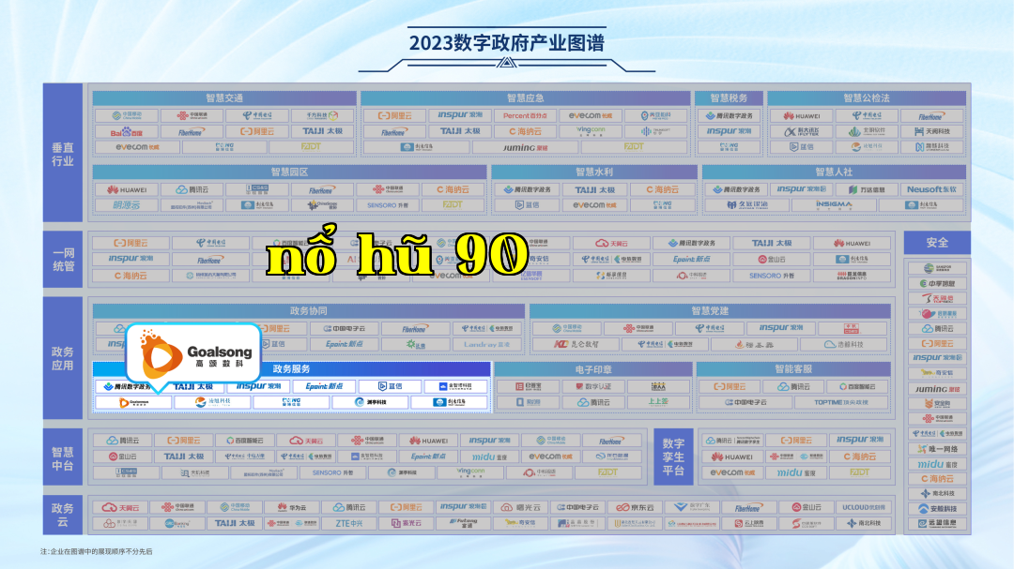
Task: Select Epoint 新点 logo in 一网统管 row
Action: (x=691, y=259)
